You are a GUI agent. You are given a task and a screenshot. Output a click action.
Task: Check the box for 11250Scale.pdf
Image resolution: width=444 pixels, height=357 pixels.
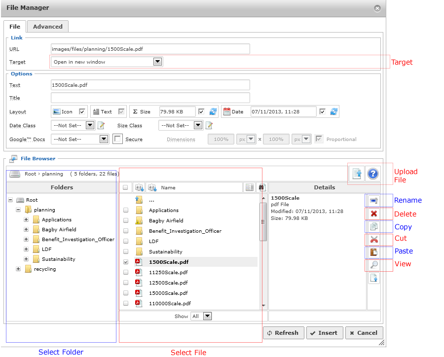point(126,272)
